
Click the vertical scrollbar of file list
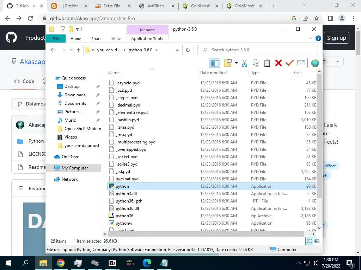pyautogui.click(x=319, y=135)
